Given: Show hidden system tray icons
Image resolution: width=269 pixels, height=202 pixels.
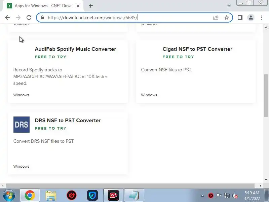Looking at the screenshot, I should click(203, 196).
